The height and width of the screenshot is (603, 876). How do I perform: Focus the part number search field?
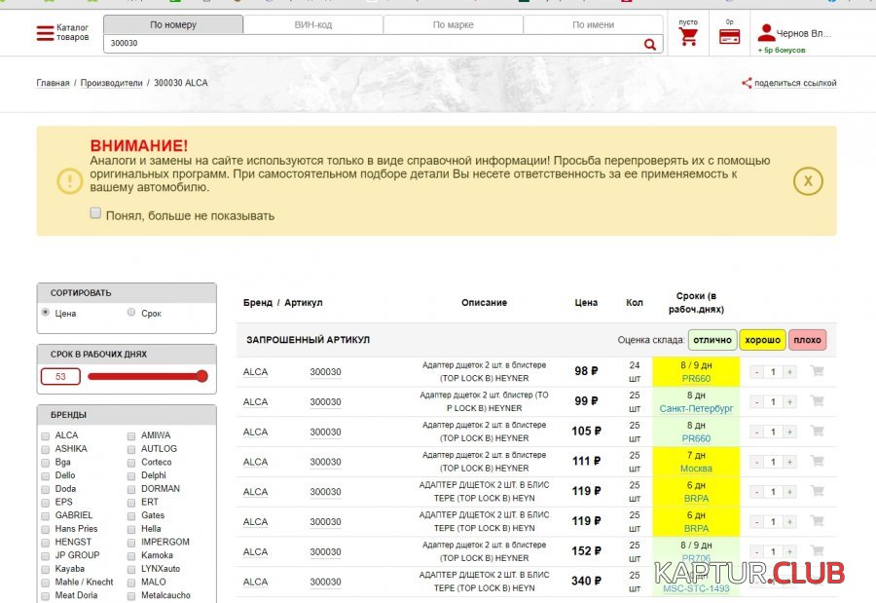coord(373,44)
